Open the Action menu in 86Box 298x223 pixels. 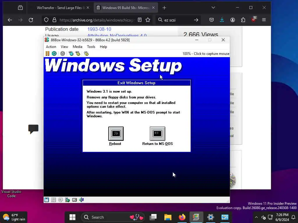pos(51,47)
